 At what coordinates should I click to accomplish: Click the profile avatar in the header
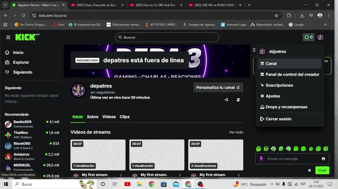coord(320,37)
